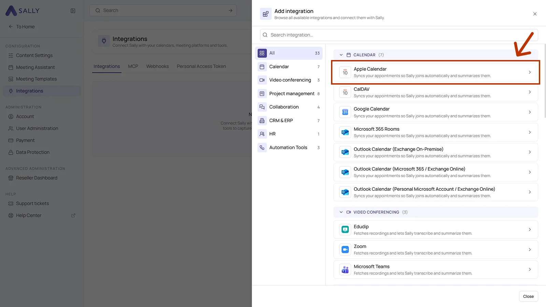This screenshot has width=546, height=307.
Task: Select the Integrations tab
Action: (x=107, y=66)
